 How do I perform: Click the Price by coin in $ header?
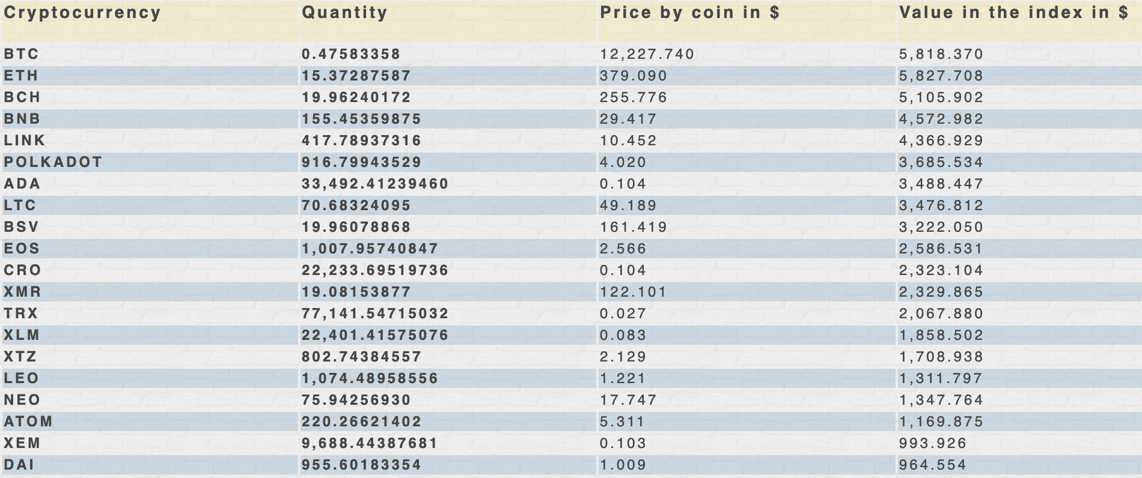690,13
